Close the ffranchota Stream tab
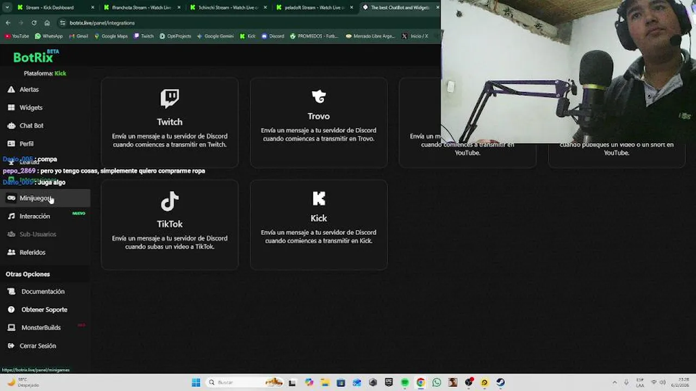 click(x=179, y=8)
